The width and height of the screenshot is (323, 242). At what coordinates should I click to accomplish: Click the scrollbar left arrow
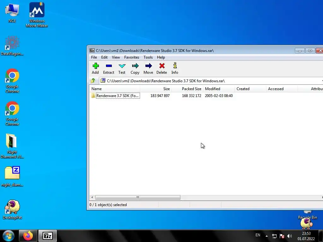click(x=92, y=197)
